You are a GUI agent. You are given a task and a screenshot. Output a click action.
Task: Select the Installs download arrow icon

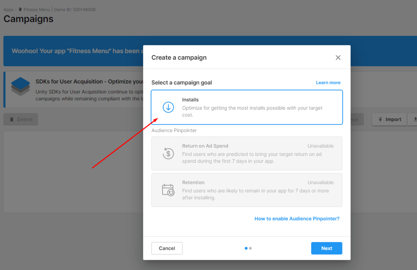(168, 107)
